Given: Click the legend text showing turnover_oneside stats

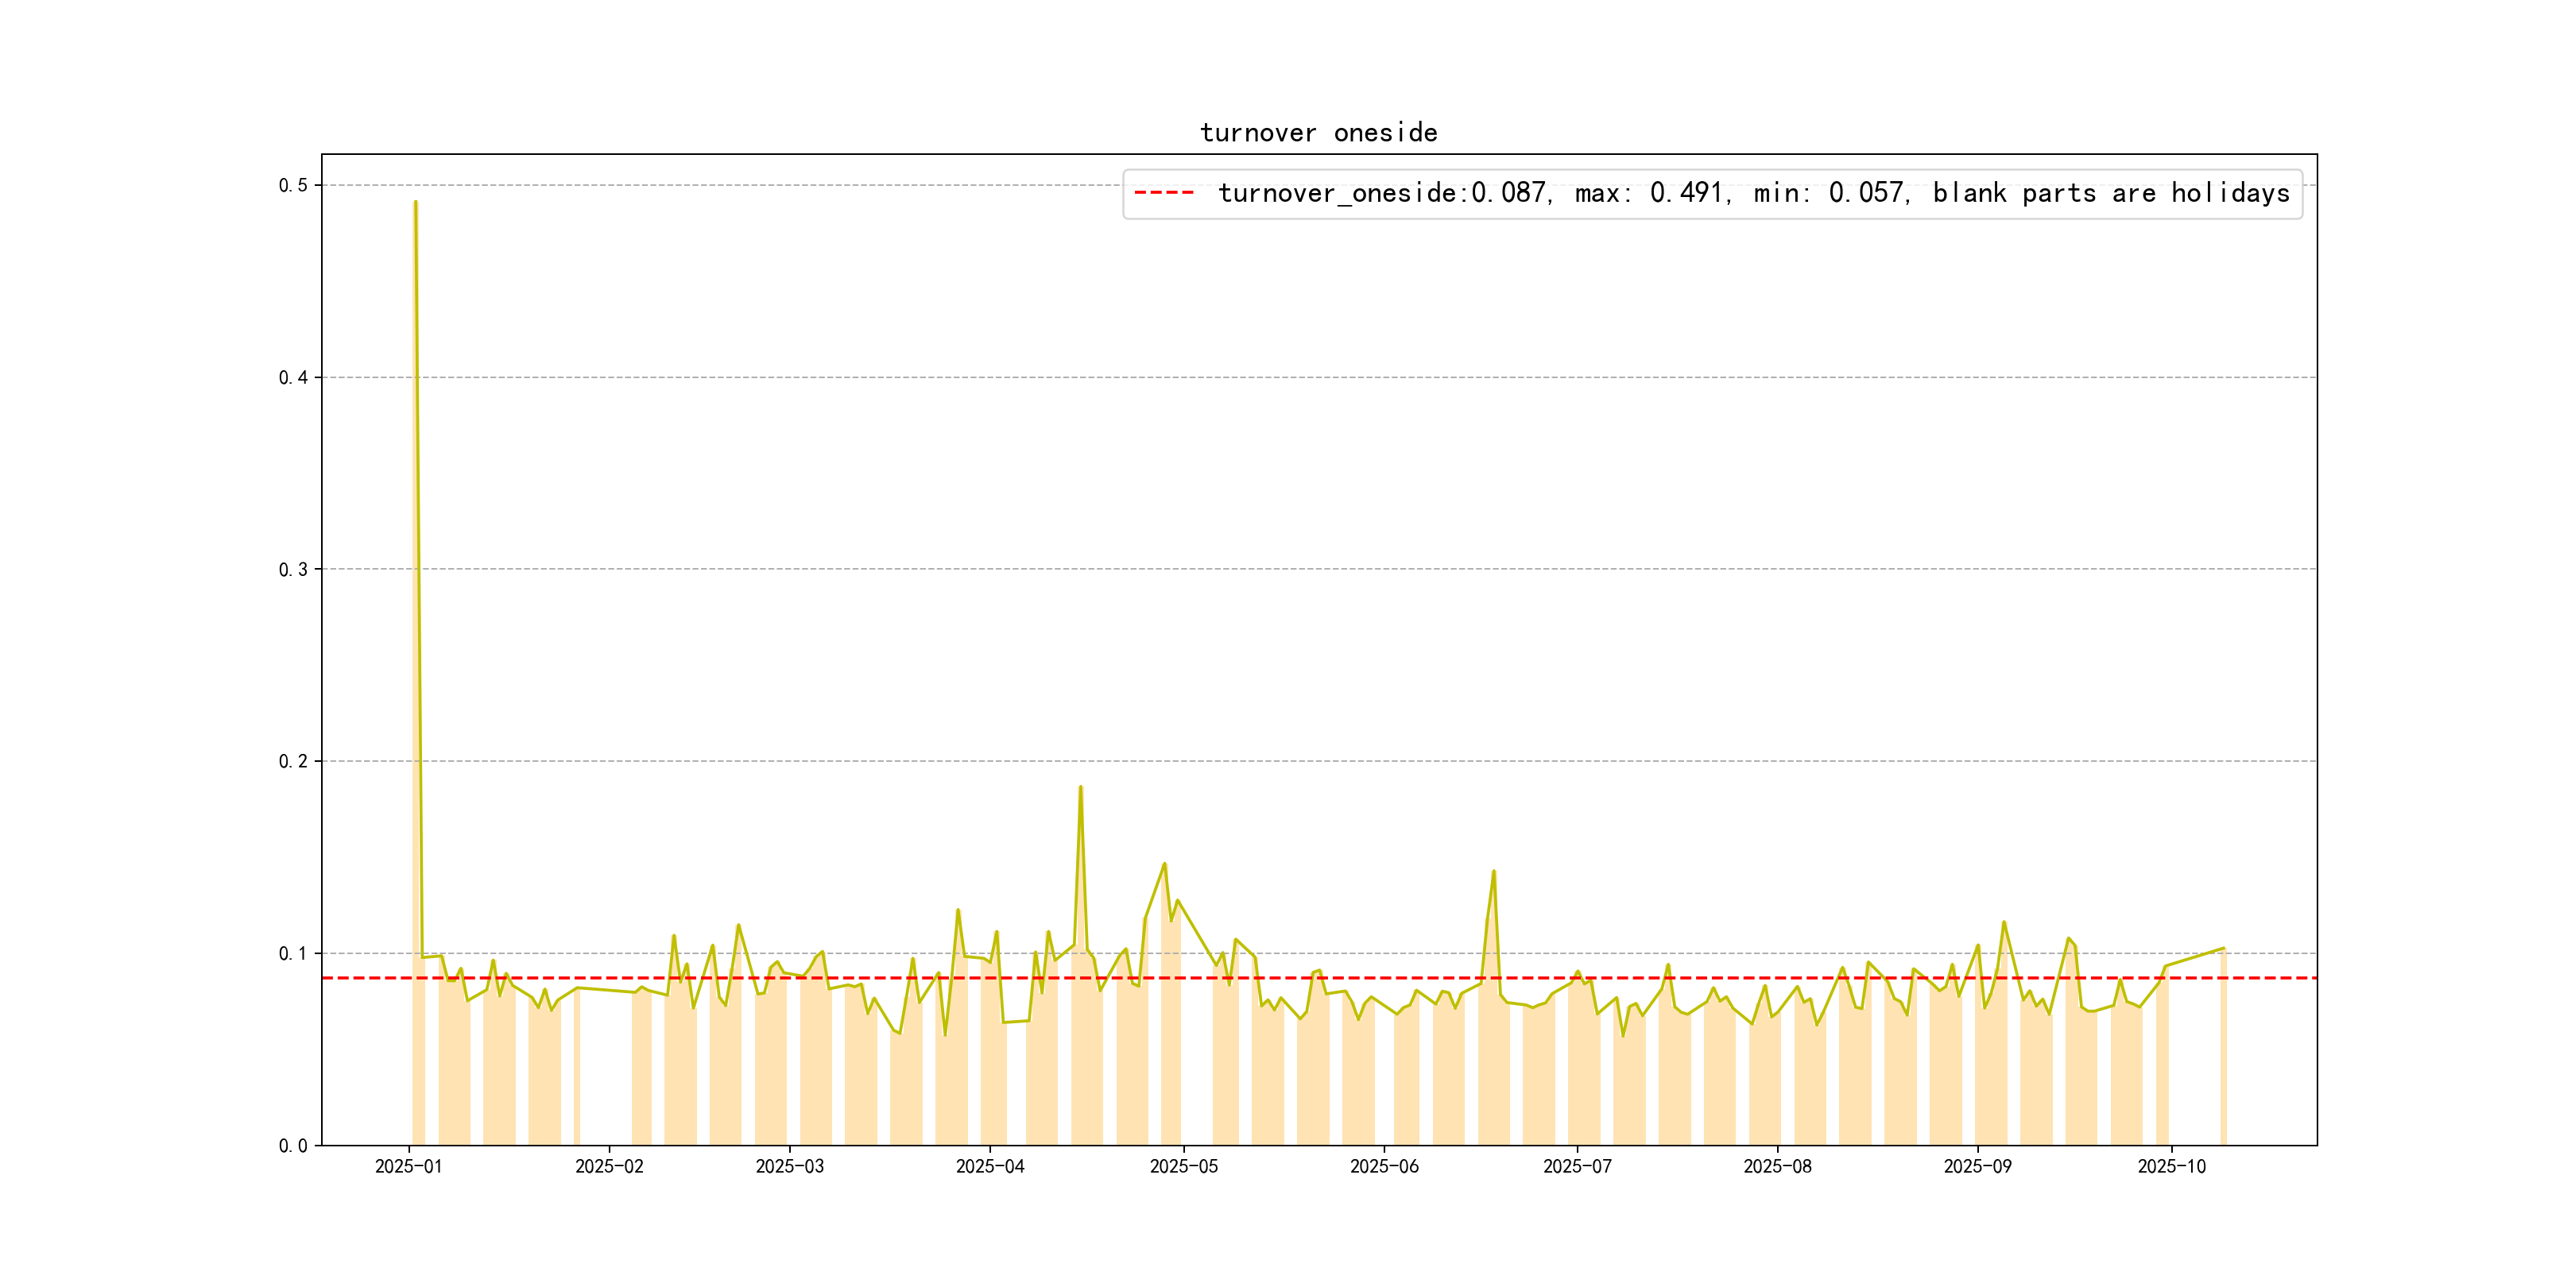Looking at the screenshot, I should [1753, 193].
